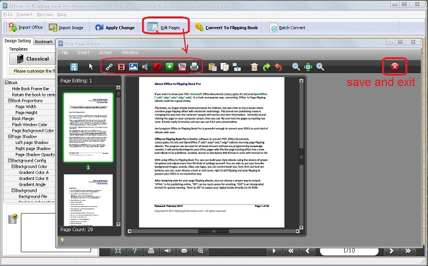
Task: Switch to the Design Setting tab
Action: (x=18, y=41)
